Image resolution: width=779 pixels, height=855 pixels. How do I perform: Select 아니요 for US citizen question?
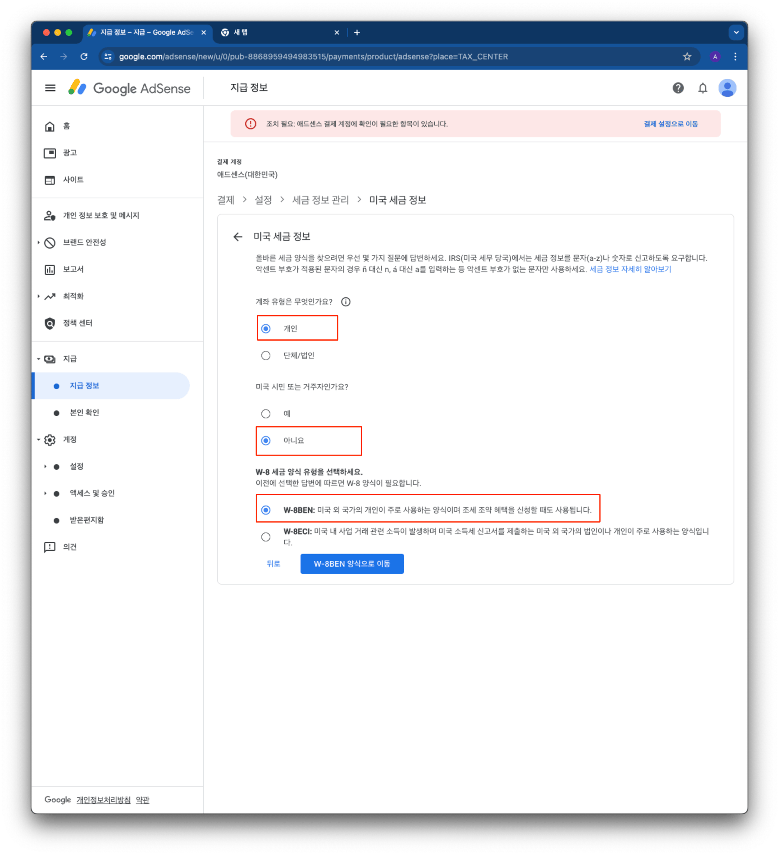[x=266, y=441]
